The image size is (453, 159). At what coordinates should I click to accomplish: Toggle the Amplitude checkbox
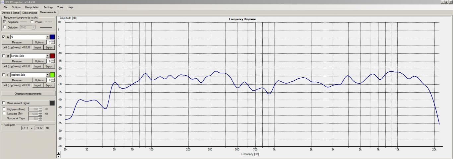point(4,22)
